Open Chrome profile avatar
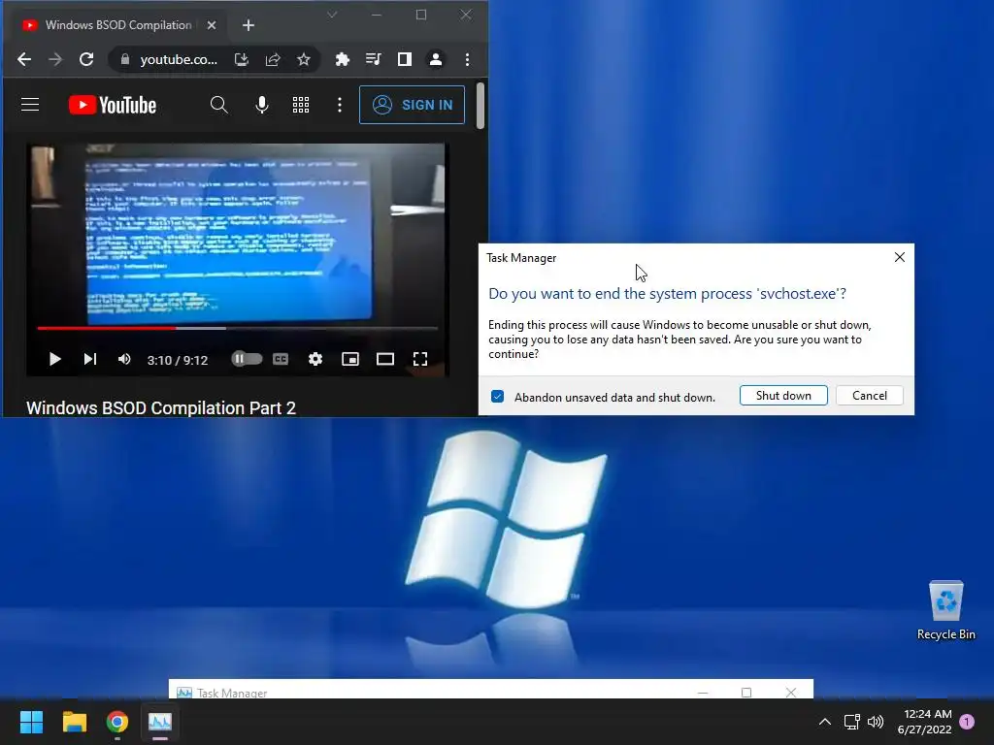Screen dimensions: 994x745 436,59
